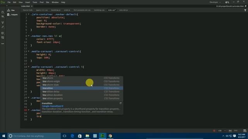This screenshot has height=139, width=248.
Task: Close the index.html document tab
Action: tap(32, 6)
